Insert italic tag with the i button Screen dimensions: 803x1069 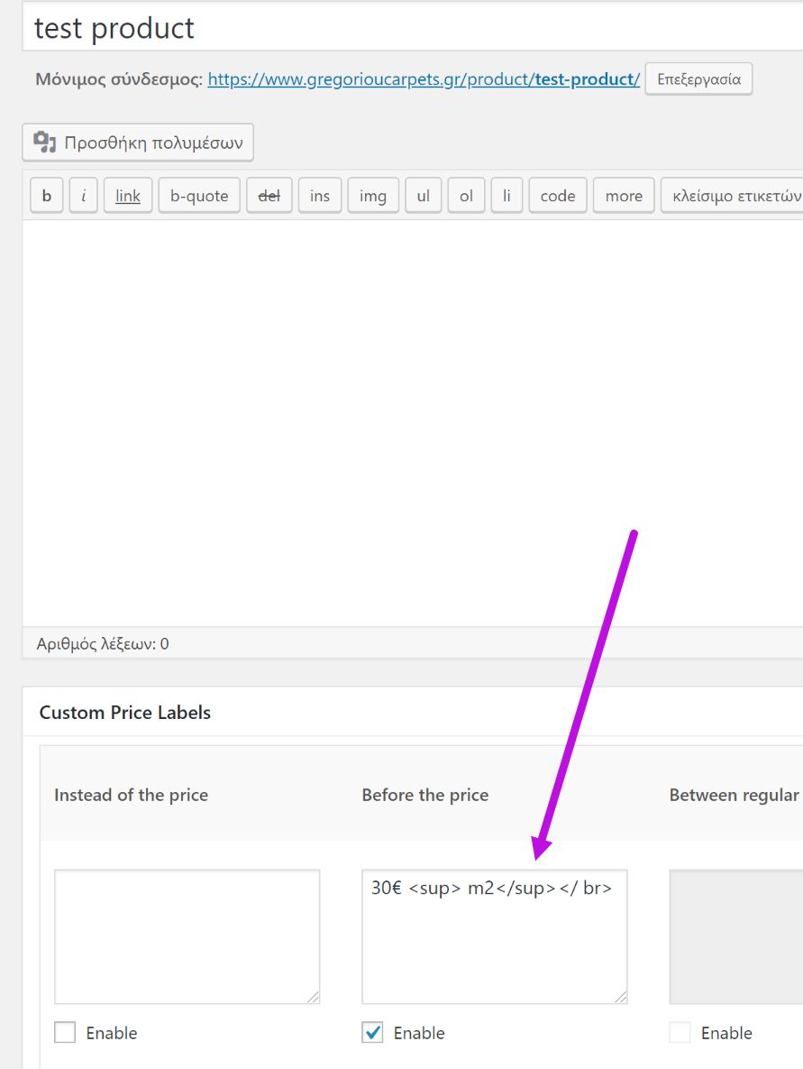click(83, 196)
